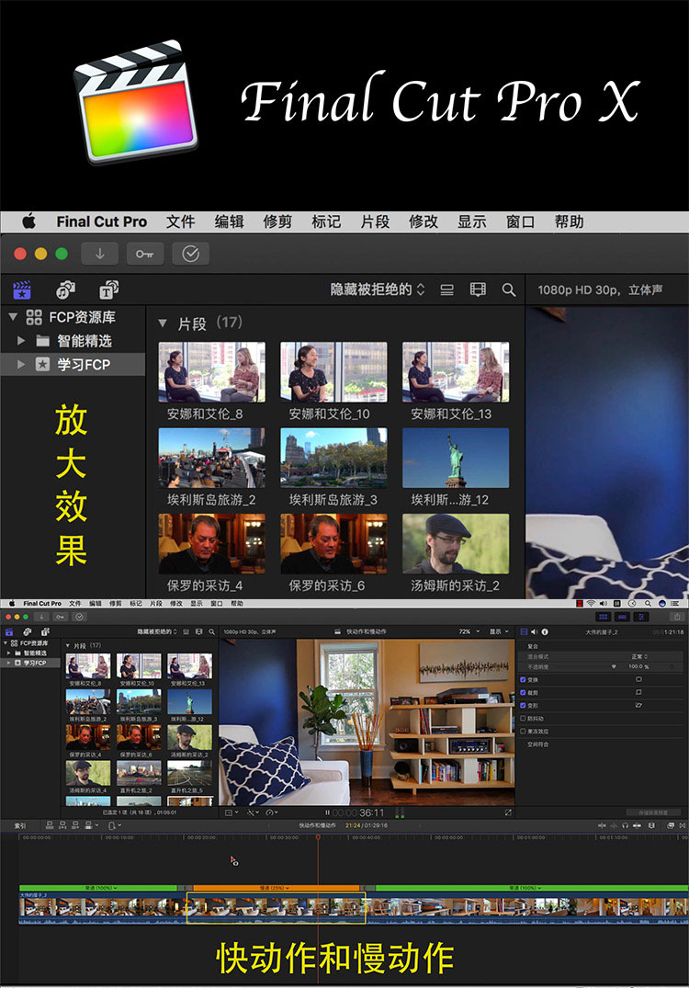Open Titles and Generators sidebar in enlarged view

point(109,290)
